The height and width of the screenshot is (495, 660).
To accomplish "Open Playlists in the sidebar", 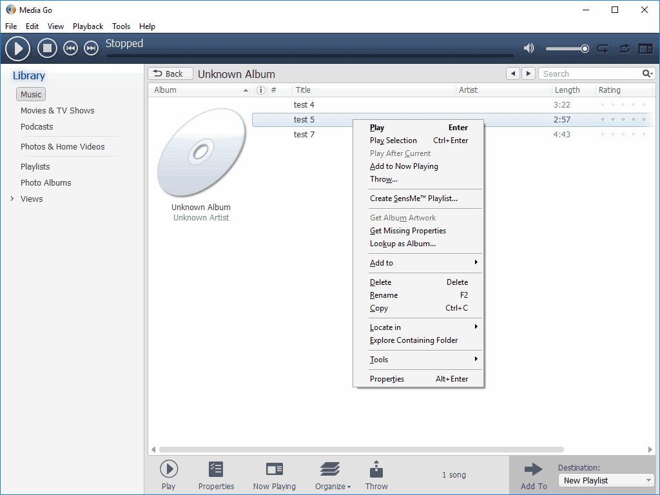I will coord(35,167).
